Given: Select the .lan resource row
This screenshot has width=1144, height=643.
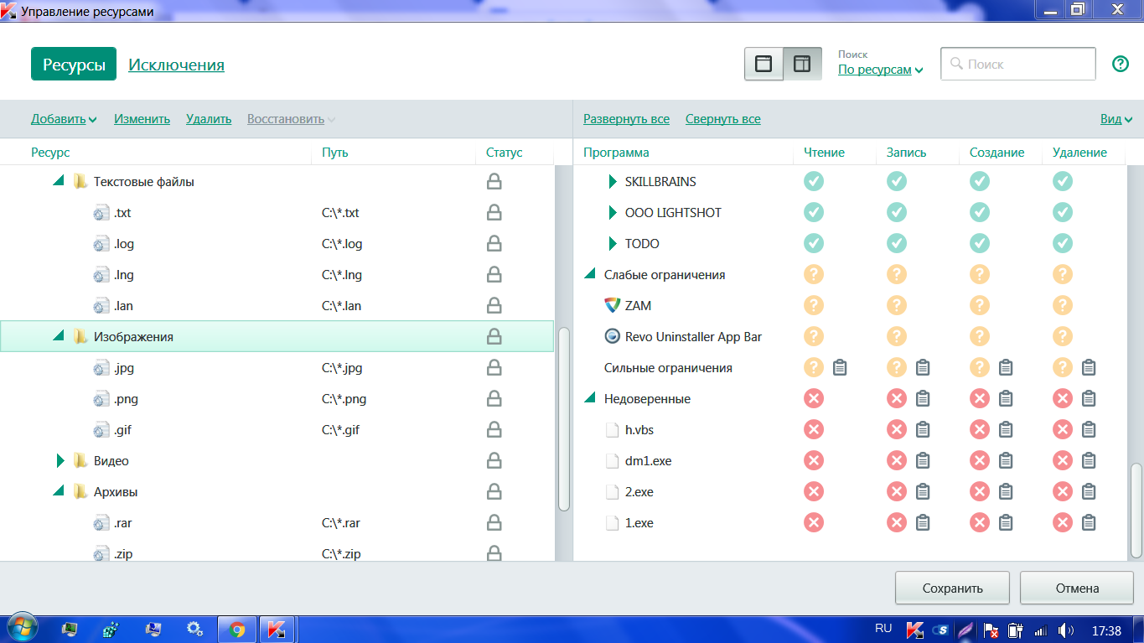Looking at the screenshot, I should click(277, 306).
